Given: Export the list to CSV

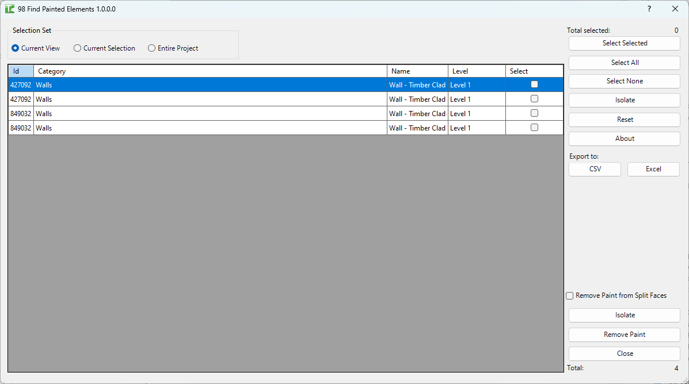Looking at the screenshot, I should click(595, 168).
